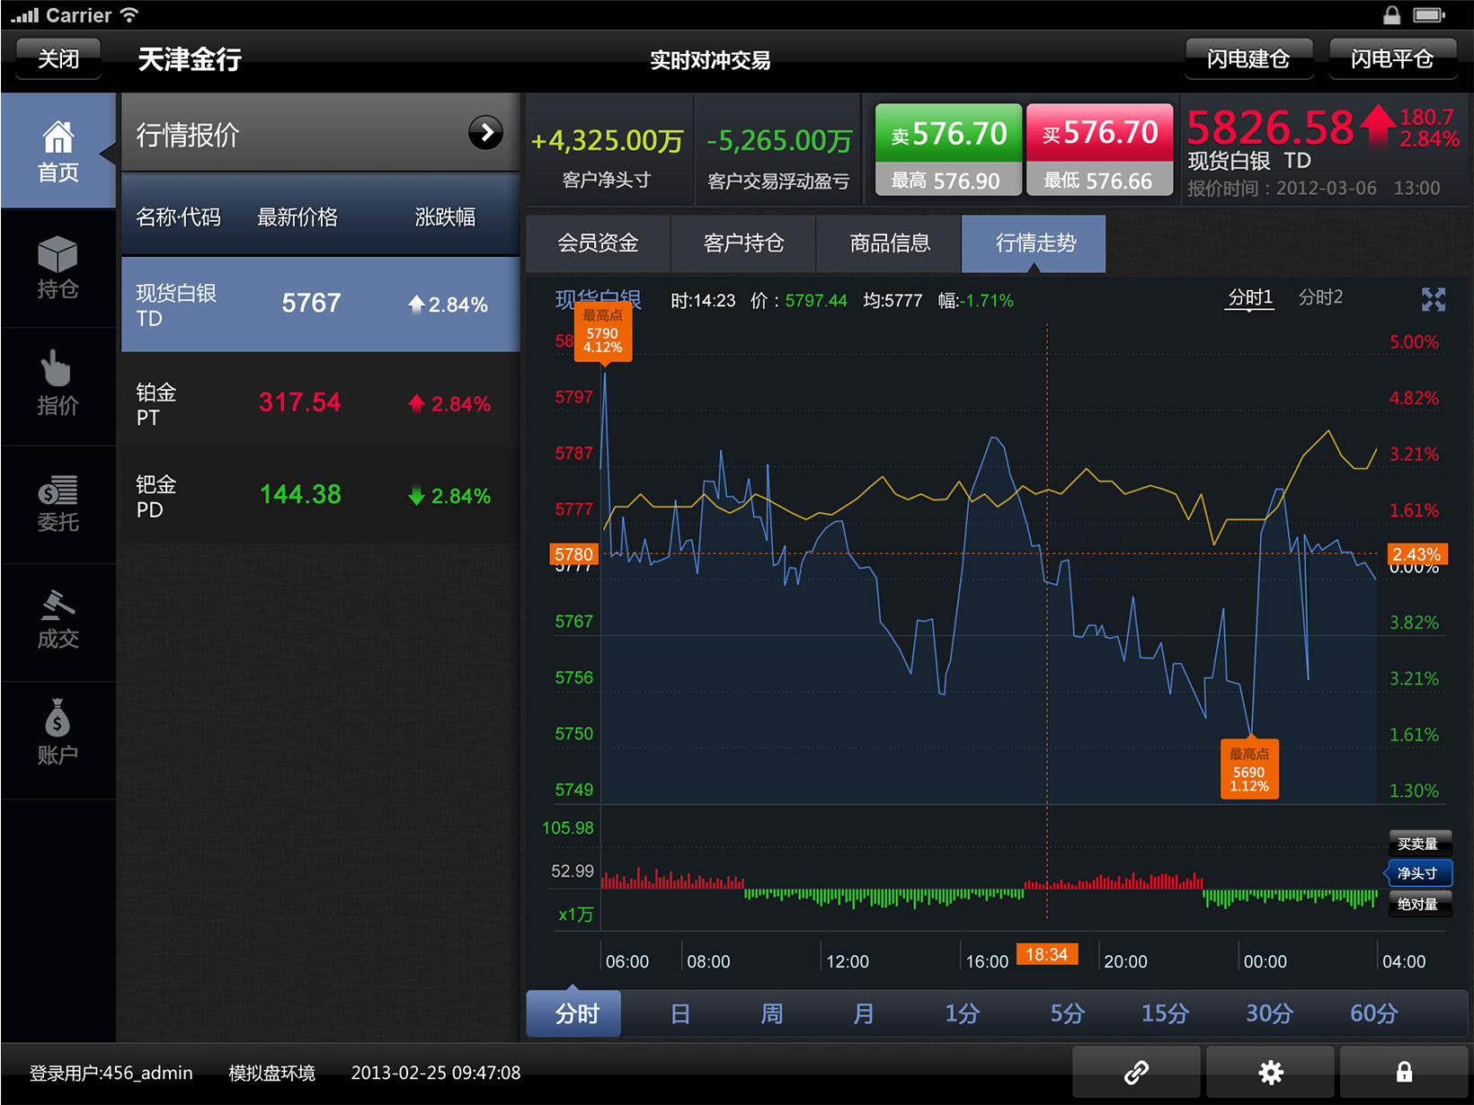Select the 首页 home icon
The height and width of the screenshot is (1105, 1474).
[58, 150]
